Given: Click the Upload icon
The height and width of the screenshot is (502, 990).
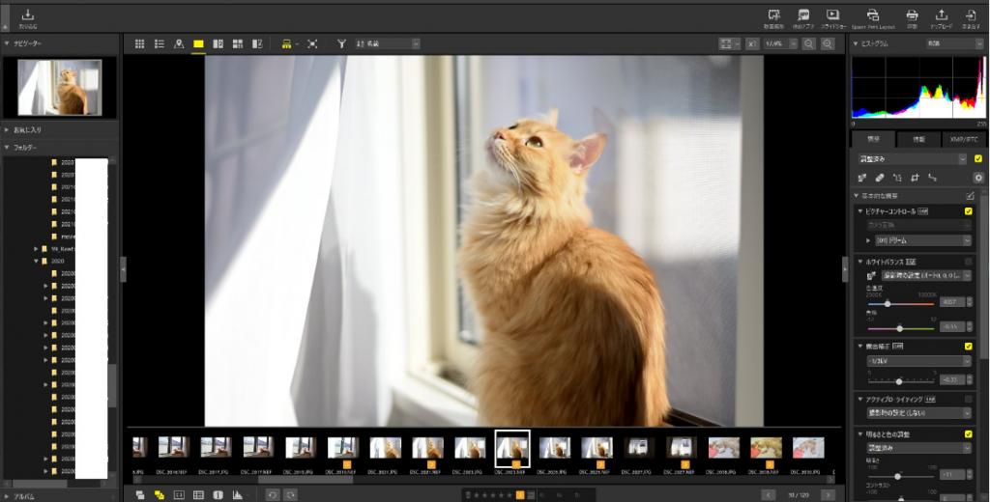Looking at the screenshot, I should [x=941, y=16].
